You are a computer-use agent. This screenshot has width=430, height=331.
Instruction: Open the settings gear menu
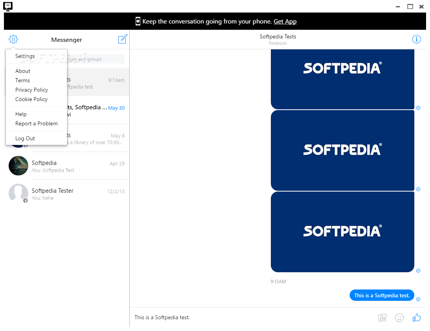(x=13, y=39)
